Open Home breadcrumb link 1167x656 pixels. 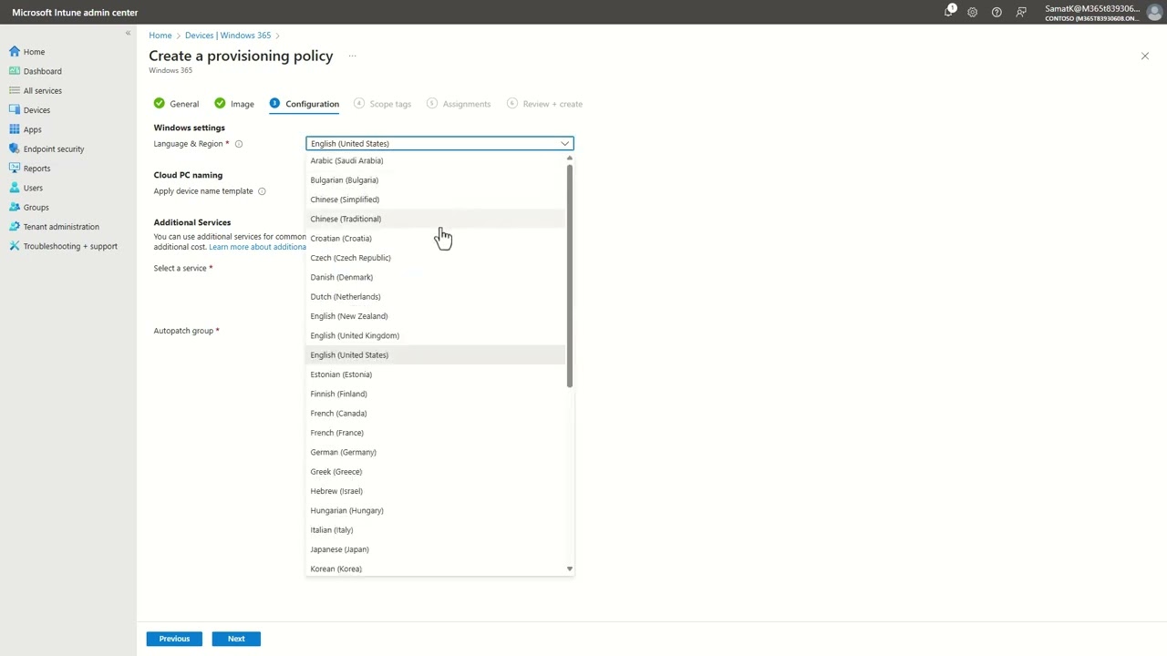point(160,36)
